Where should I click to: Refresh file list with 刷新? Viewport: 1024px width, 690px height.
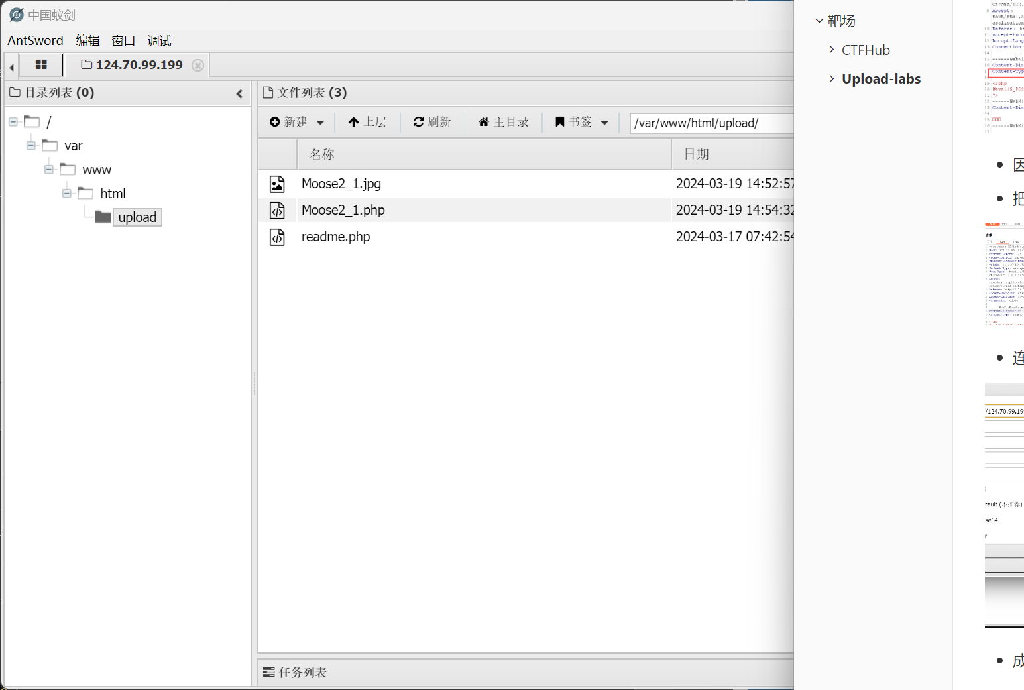432,122
